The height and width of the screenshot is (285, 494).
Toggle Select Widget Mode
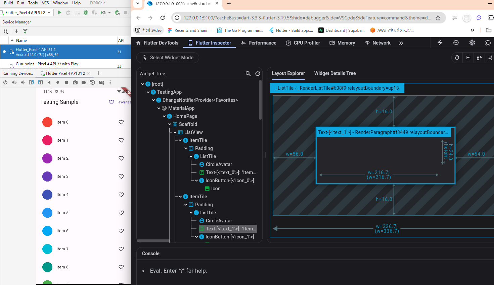click(168, 58)
